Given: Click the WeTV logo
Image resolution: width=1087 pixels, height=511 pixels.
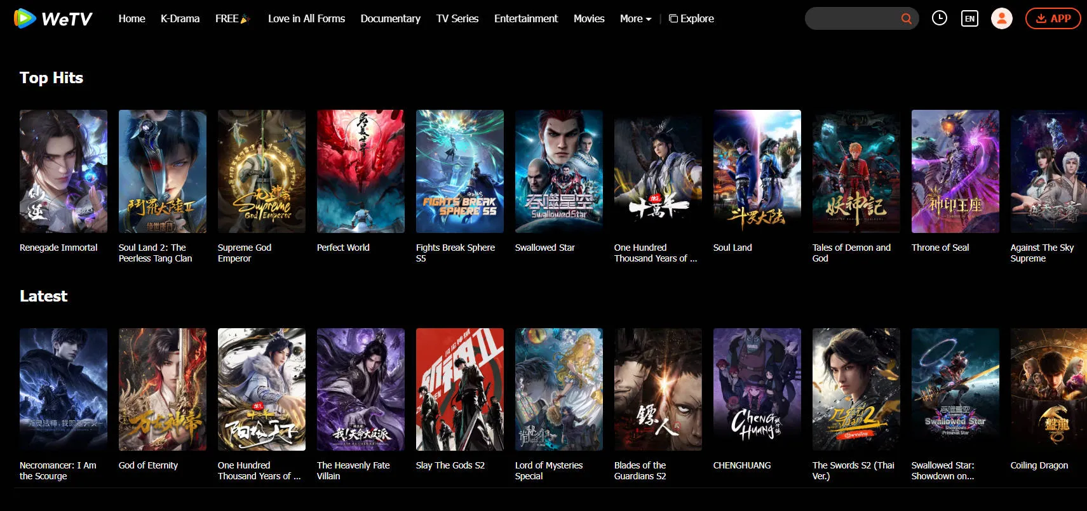Looking at the screenshot, I should coord(53,18).
